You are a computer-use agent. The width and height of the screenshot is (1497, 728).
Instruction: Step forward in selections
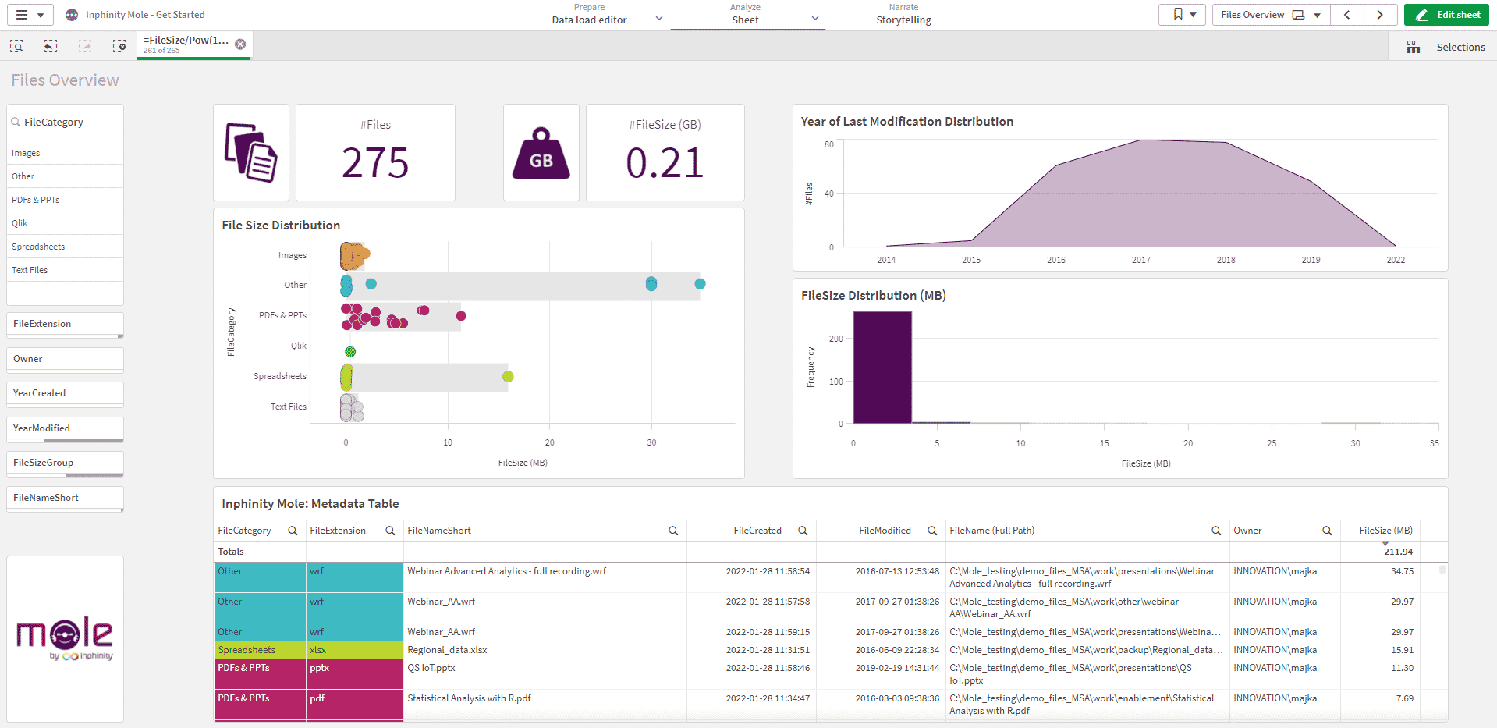(x=85, y=47)
